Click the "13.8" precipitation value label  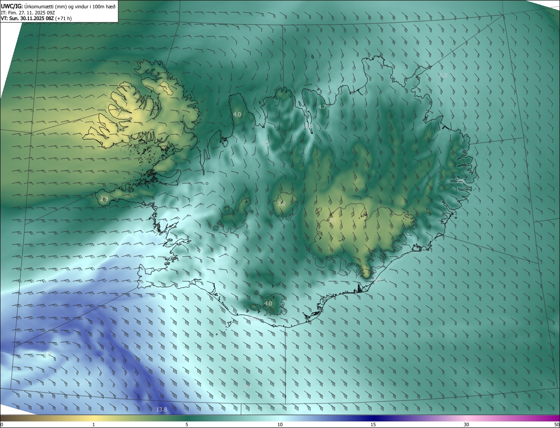[x=161, y=410]
